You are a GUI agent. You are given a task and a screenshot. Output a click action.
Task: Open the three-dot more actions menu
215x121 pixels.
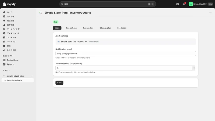pyautogui.click(x=210, y=13)
